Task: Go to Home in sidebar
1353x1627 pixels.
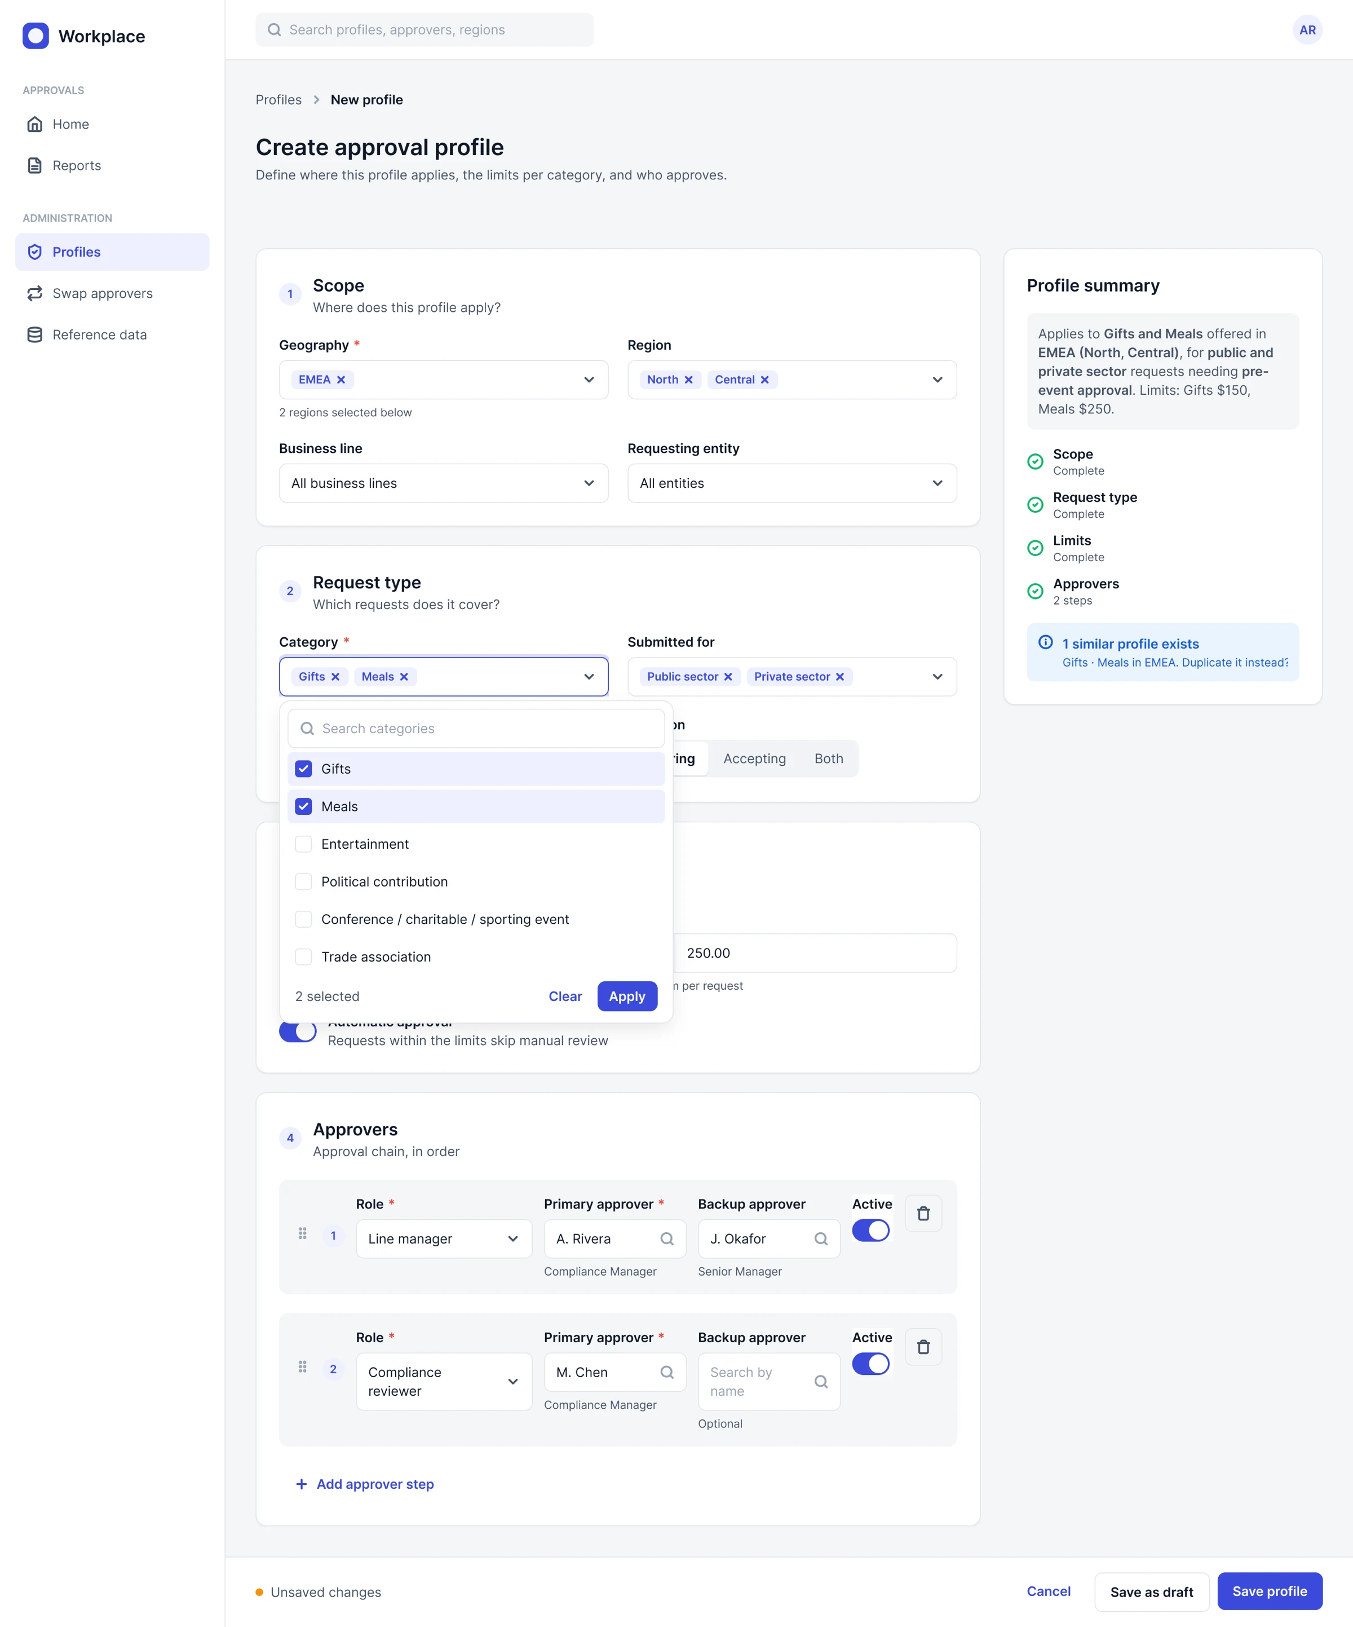Action: point(112,124)
